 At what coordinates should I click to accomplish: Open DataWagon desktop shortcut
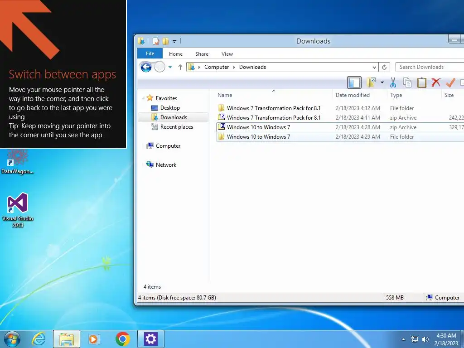click(x=18, y=162)
